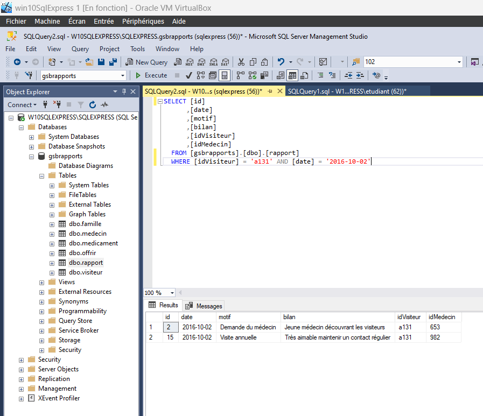
Task: Expand the Views folder node
Action: tap(42, 282)
